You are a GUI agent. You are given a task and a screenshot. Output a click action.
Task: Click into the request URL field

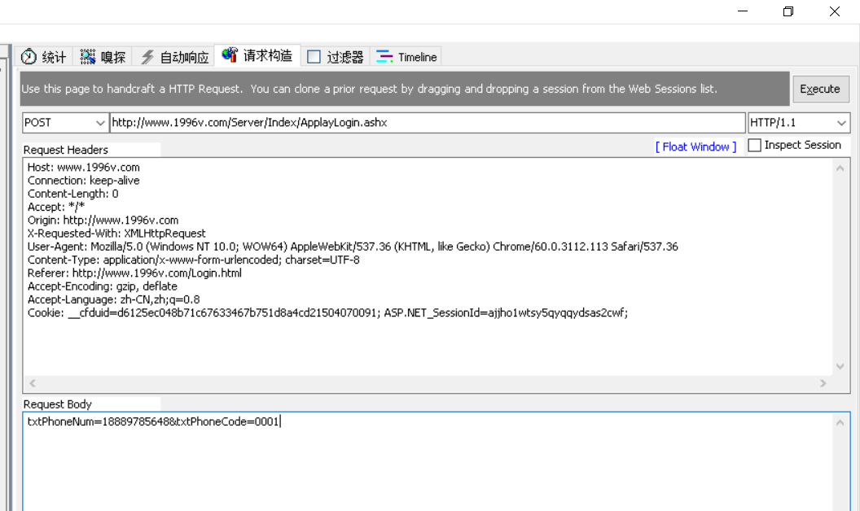click(427, 123)
